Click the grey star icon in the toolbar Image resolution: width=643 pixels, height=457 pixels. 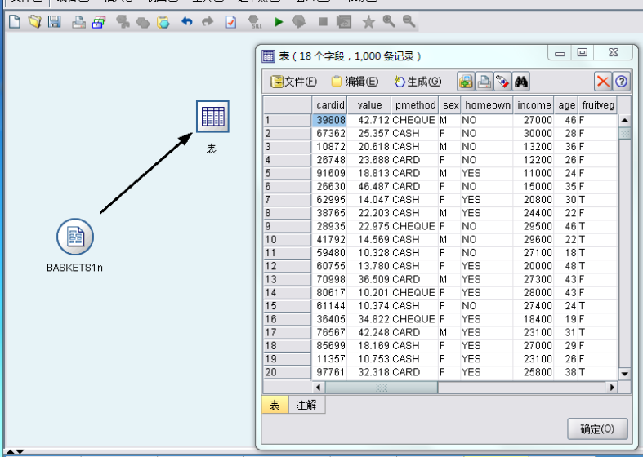pyautogui.click(x=368, y=22)
